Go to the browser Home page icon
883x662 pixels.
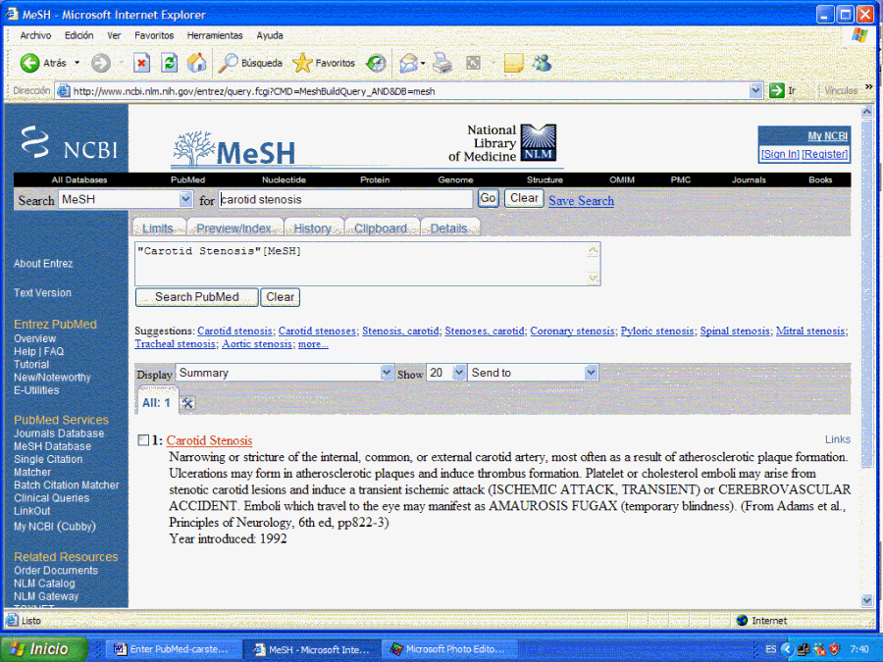(x=197, y=63)
